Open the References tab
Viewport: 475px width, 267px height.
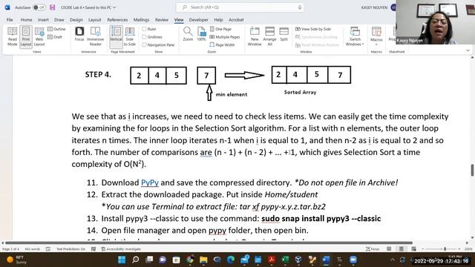click(x=117, y=20)
